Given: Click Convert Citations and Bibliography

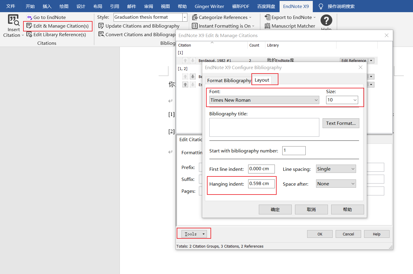Looking at the screenshot, I should pos(137,35).
